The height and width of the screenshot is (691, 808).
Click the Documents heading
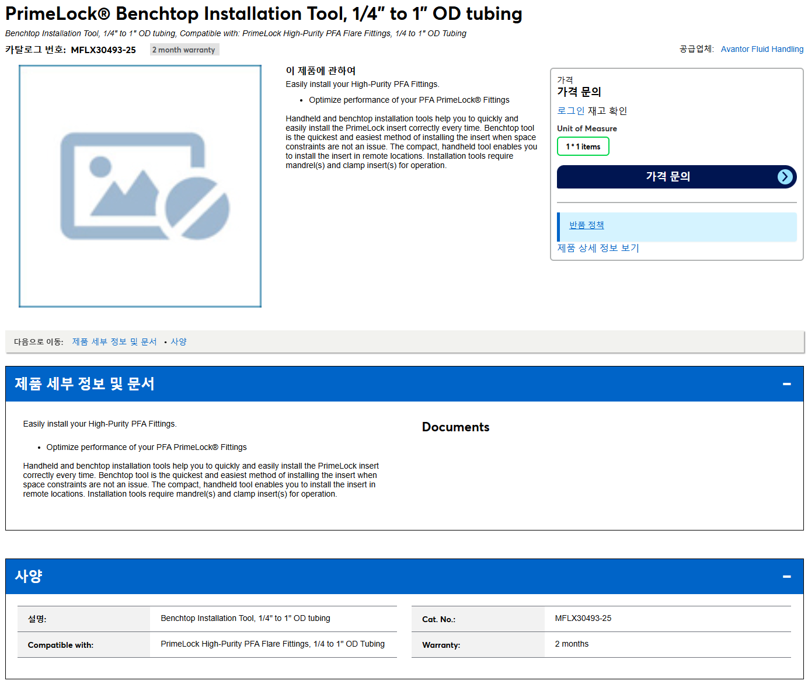coord(455,427)
